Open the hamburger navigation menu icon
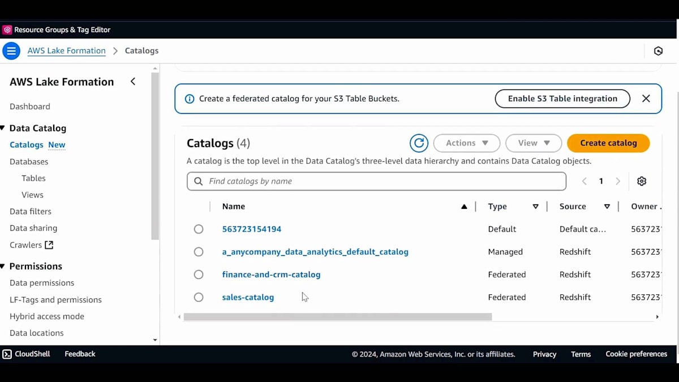Viewport: 679px width, 382px height. coord(11,51)
